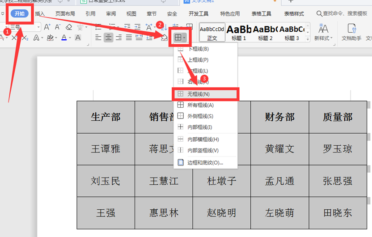Open the highlight color dropdown arrow
Viewport: 372px width, 237px height.
click(x=56, y=38)
